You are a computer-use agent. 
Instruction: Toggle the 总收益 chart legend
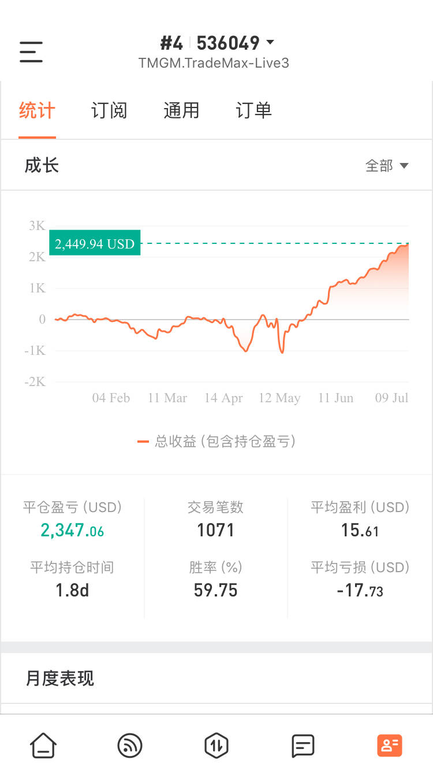click(x=216, y=442)
